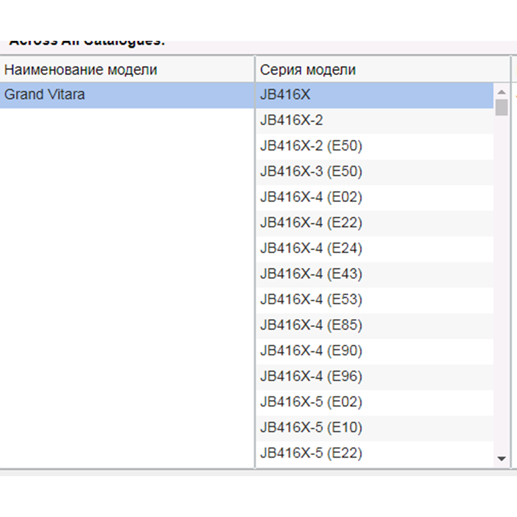The width and height of the screenshot is (517, 517).
Task: Pick JB416X-4 (E96) from list
Action: point(311,376)
